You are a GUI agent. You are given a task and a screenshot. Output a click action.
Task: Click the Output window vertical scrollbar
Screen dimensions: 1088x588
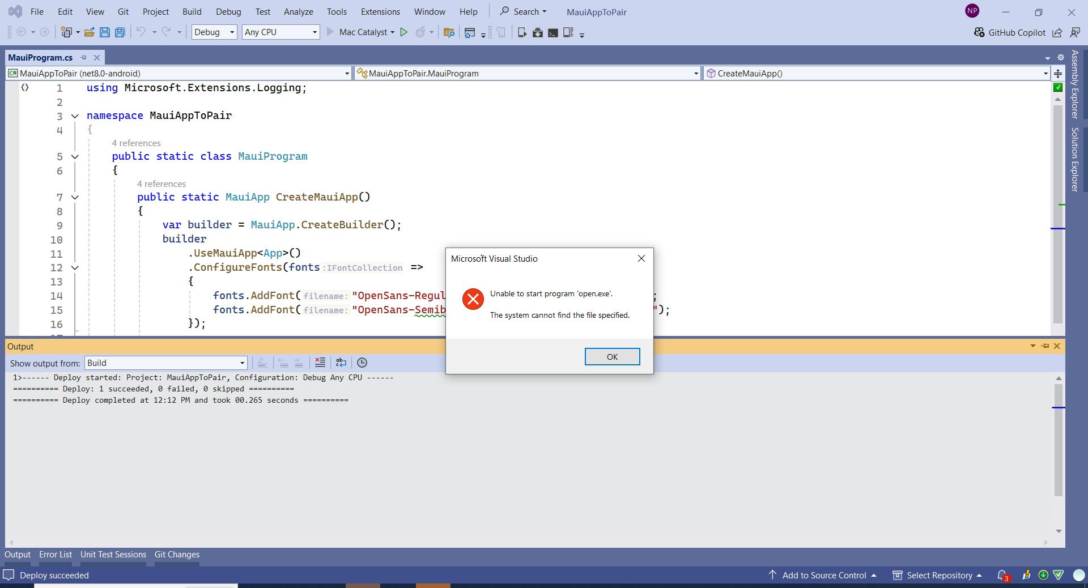pos(1058,440)
